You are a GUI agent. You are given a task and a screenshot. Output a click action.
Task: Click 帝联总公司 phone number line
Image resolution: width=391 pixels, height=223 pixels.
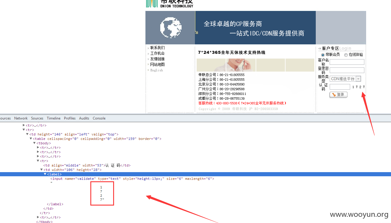click(x=222, y=75)
